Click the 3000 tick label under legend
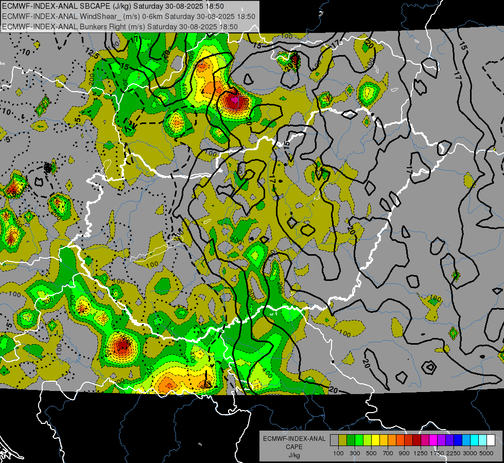 [x=470, y=453]
